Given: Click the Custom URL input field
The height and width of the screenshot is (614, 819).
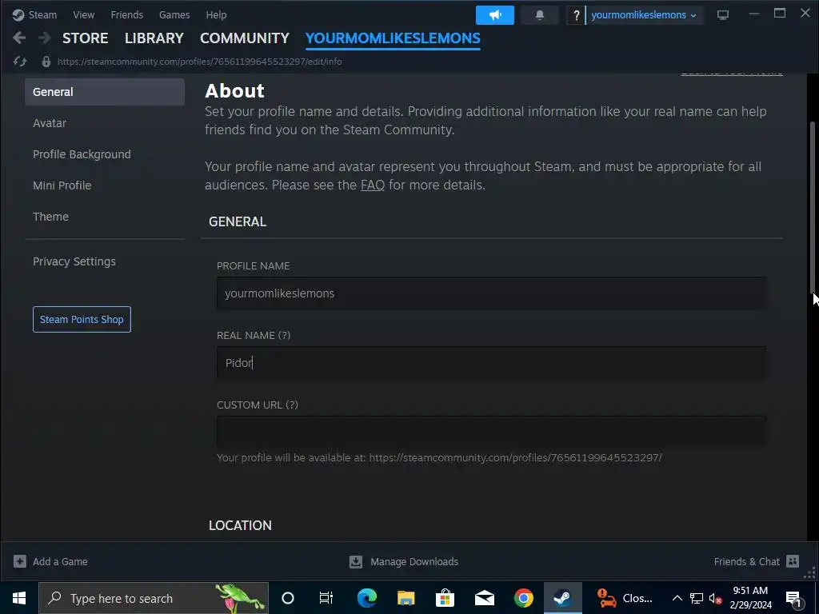Looking at the screenshot, I should (x=492, y=431).
